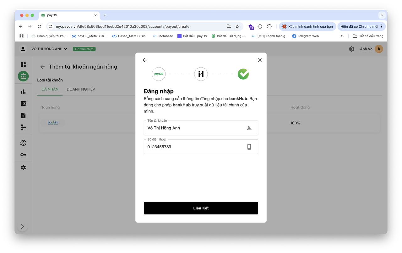Open the settings gear in the sidebar
Viewport: 402px width, 253px height.
point(23,168)
